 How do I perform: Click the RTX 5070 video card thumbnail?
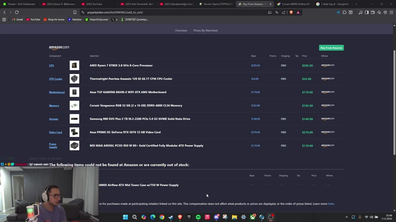point(74,132)
